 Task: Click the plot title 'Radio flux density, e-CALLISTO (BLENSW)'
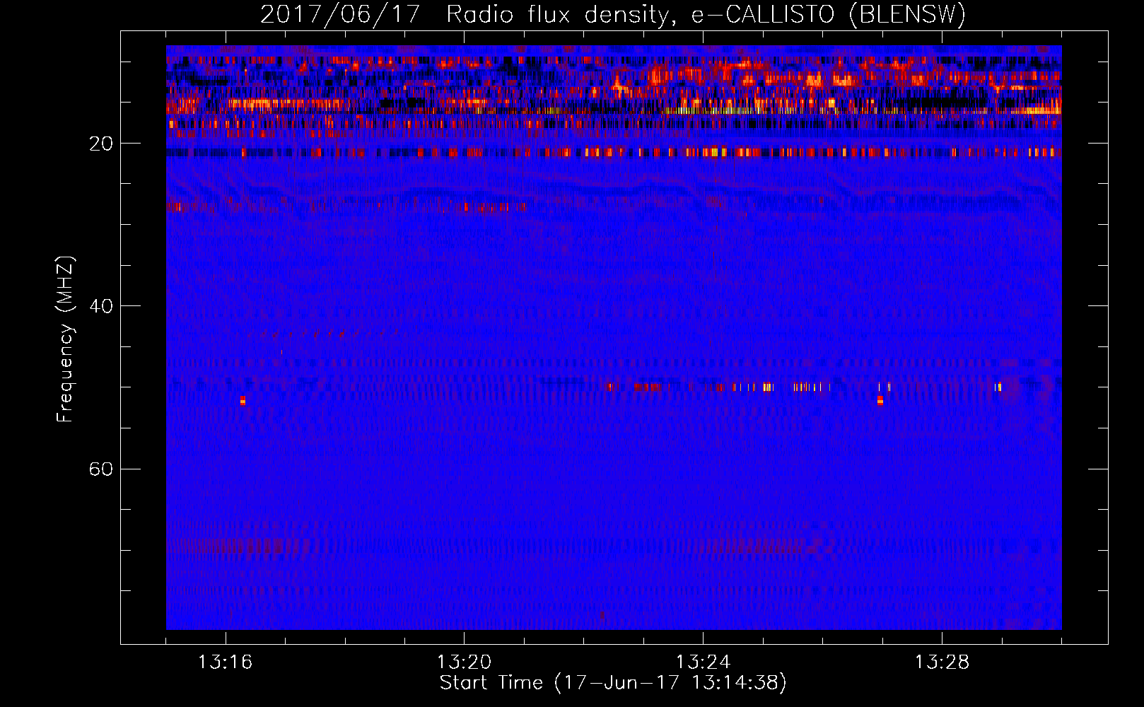pyautogui.click(x=706, y=14)
